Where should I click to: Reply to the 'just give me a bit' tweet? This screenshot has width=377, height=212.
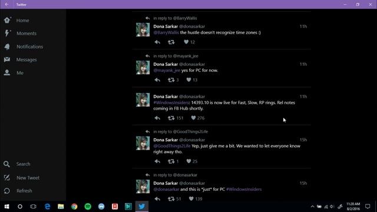click(x=157, y=161)
